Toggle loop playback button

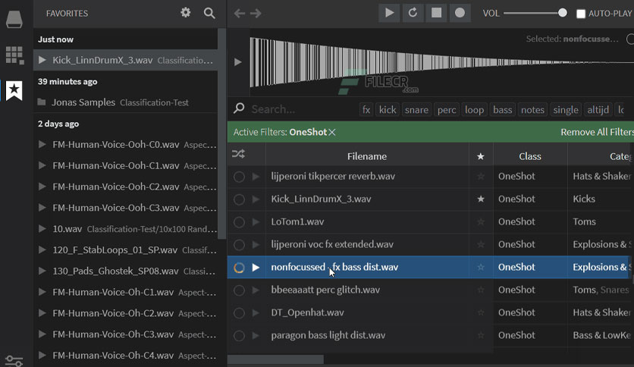click(413, 13)
